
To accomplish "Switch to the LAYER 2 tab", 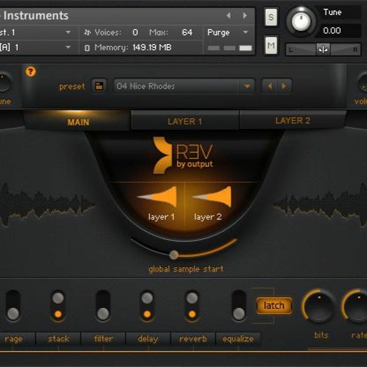I will pyautogui.click(x=293, y=121).
